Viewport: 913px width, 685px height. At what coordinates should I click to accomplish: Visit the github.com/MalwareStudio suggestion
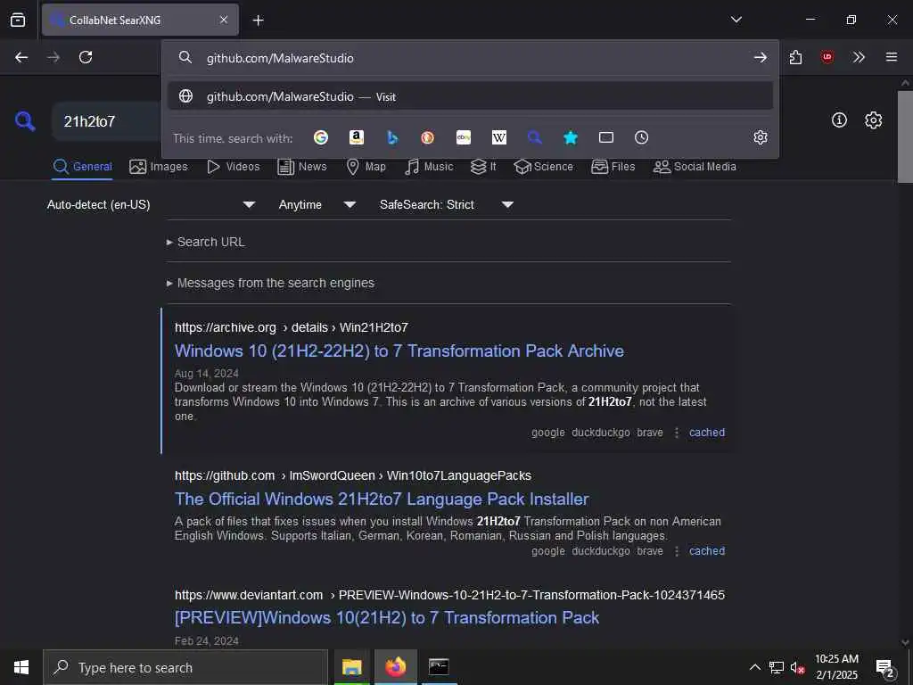pyautogui.click(x=471, y=96)
